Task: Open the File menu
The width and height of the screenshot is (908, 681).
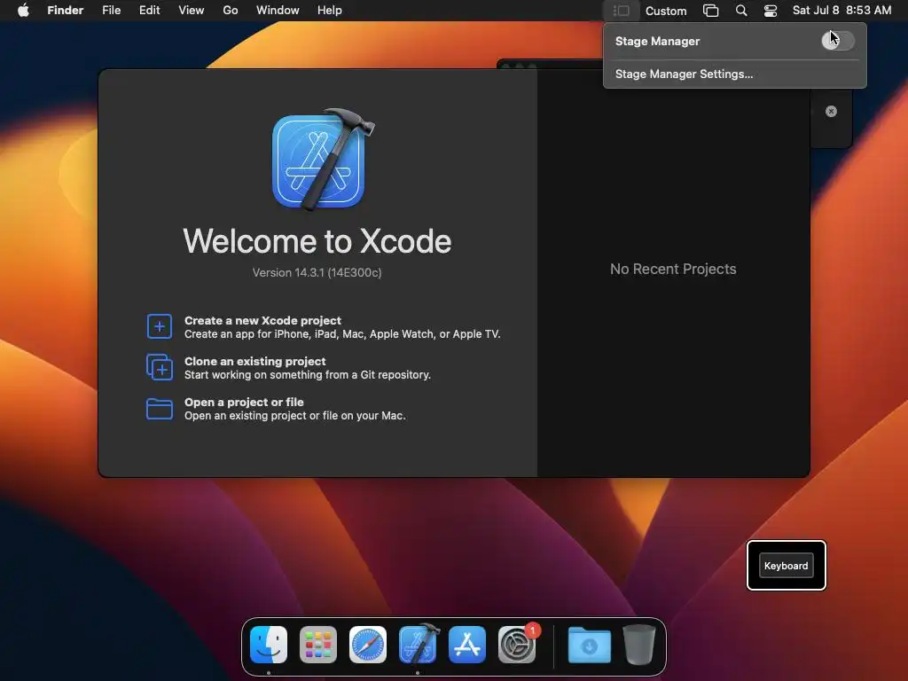Action: [111, 11]
